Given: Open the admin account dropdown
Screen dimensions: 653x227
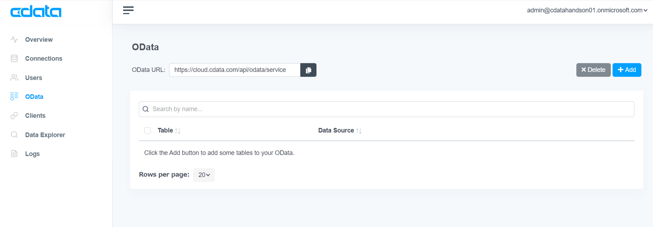Looking at the screenshot, I should tap(587, 10).
